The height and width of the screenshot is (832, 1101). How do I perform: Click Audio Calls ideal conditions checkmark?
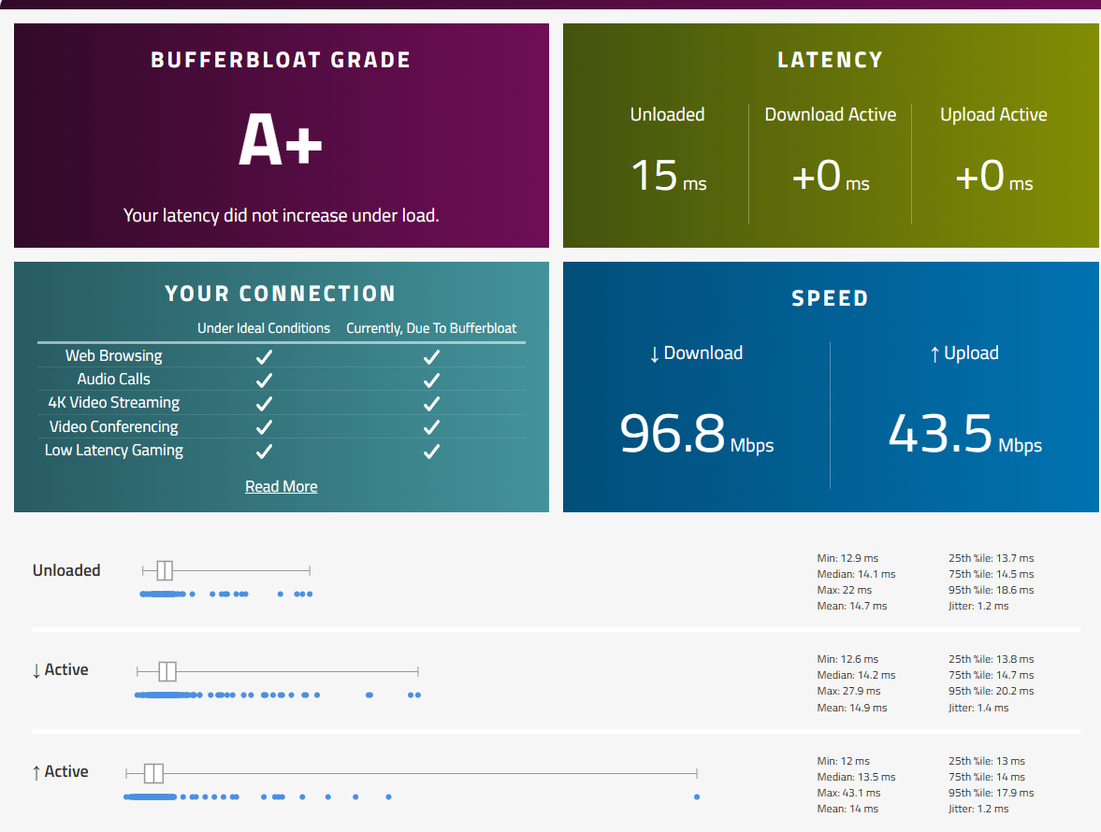[x=264, y=380]
